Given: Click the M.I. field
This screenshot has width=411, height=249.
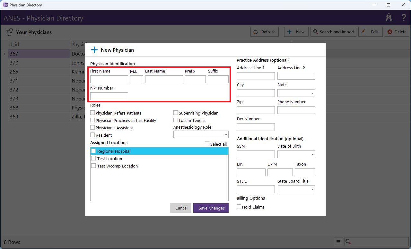Looking at the screenshot, I should 136,79.
